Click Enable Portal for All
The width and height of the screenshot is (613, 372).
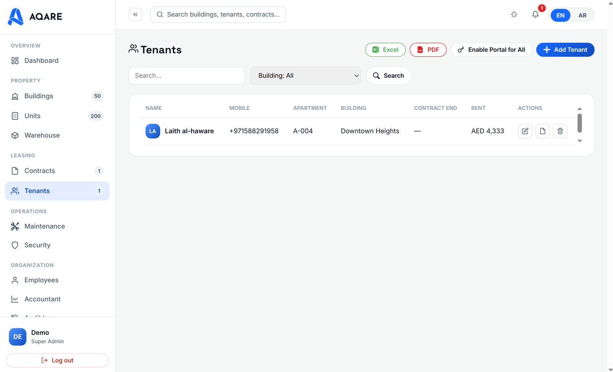[491, 50]
